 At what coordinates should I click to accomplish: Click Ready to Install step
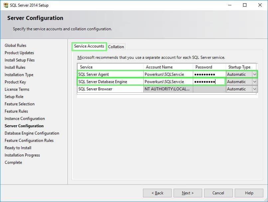pyautogui.click(x=18, y=148)
